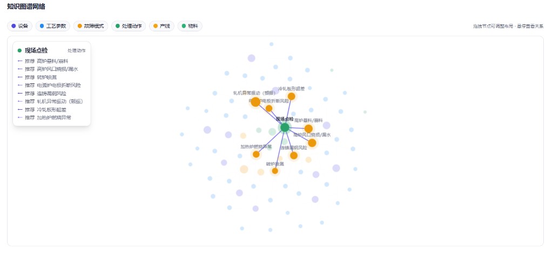The image size is (553, 253).
Task: Select the 冷轧板形超差 orange node
Action: coord(291,96)
